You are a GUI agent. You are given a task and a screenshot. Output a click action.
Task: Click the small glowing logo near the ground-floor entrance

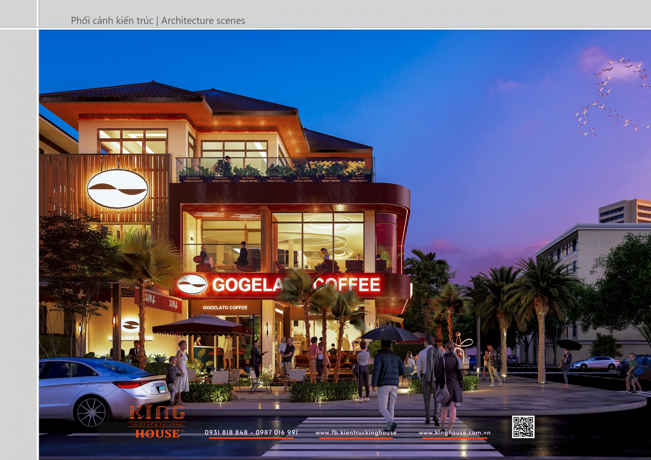click(131, 325)
